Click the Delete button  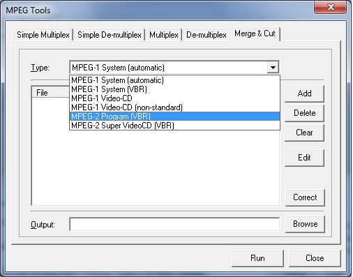[304, 113]
